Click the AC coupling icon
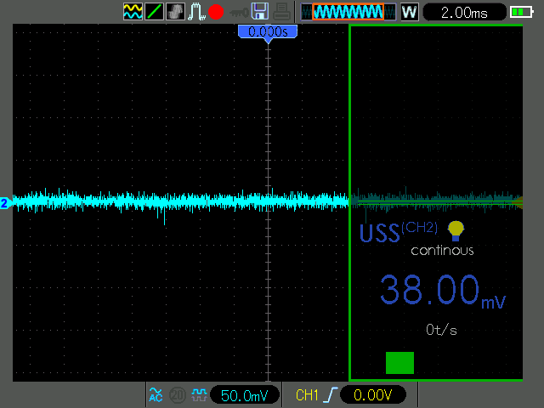 tap(156, 394)
